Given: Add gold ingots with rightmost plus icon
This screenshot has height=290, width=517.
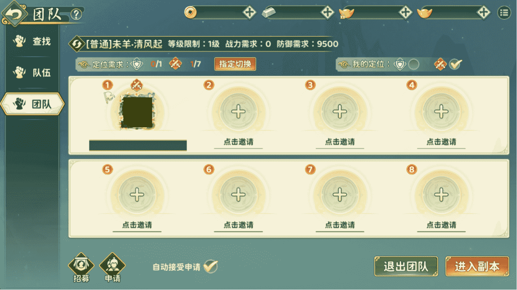Looking at the screenshot, I should click(484, 13).
